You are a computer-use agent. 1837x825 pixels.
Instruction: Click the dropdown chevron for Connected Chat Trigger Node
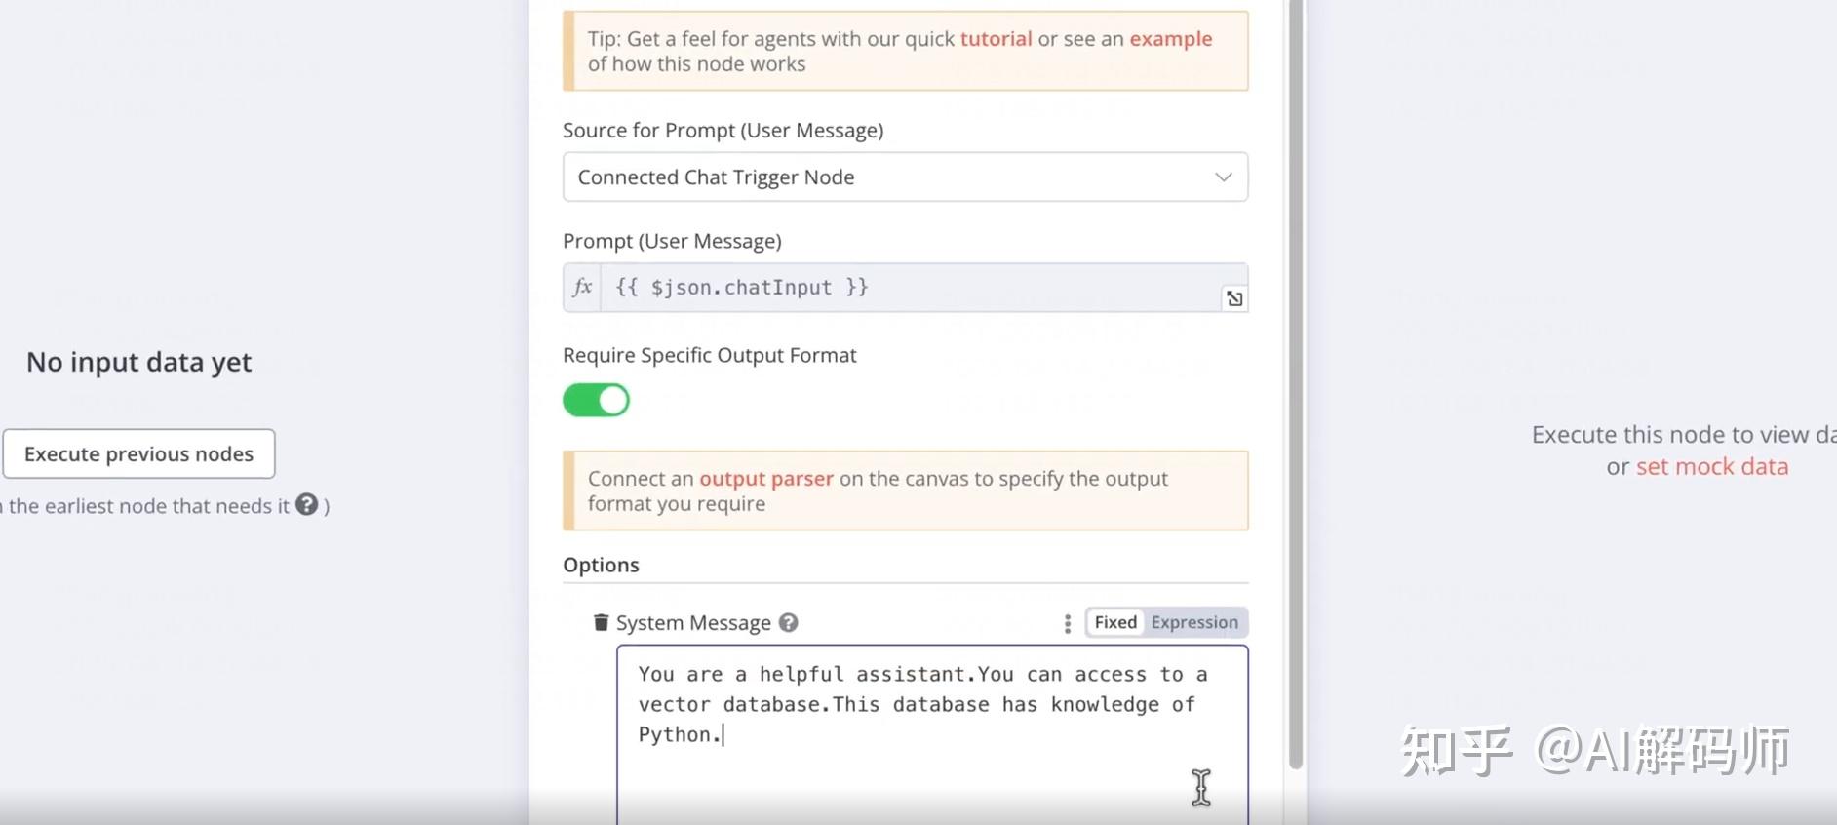tap(1223, 177)
